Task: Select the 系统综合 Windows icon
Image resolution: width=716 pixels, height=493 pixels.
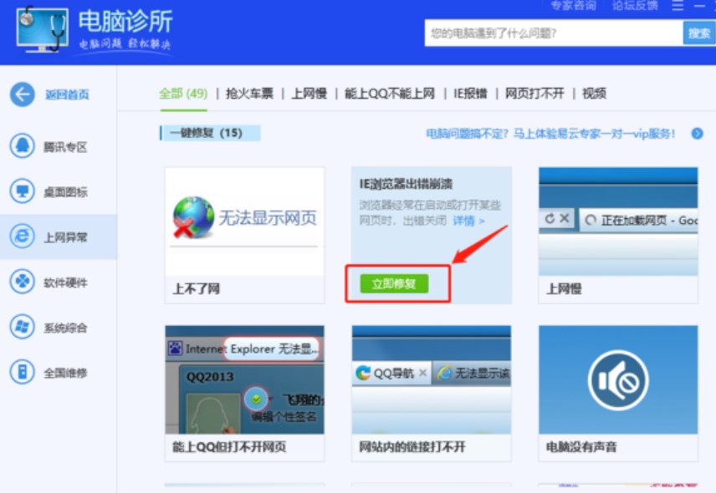Action: (x=22, y=327)
